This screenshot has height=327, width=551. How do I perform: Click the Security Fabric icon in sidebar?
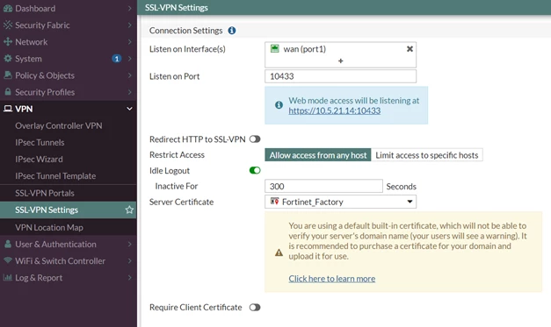(x=8, y=25)
